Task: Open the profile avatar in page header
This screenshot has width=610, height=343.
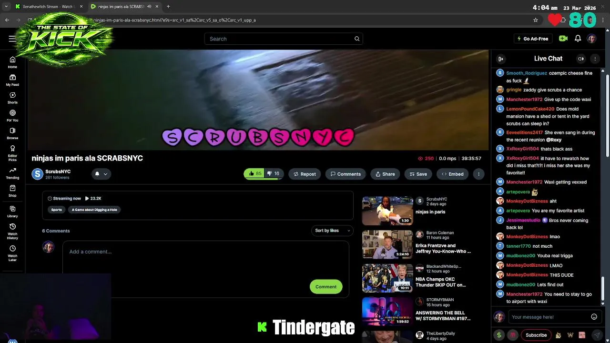Action: point(591,39)
